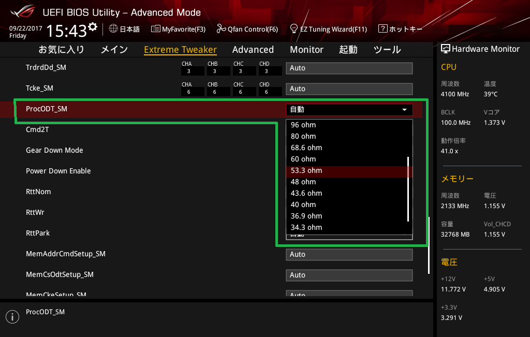This screenshot has height=337, width=530.
Task: Click the MemCsOdtSetup_SM Auto field
Action: pos(349,275)
